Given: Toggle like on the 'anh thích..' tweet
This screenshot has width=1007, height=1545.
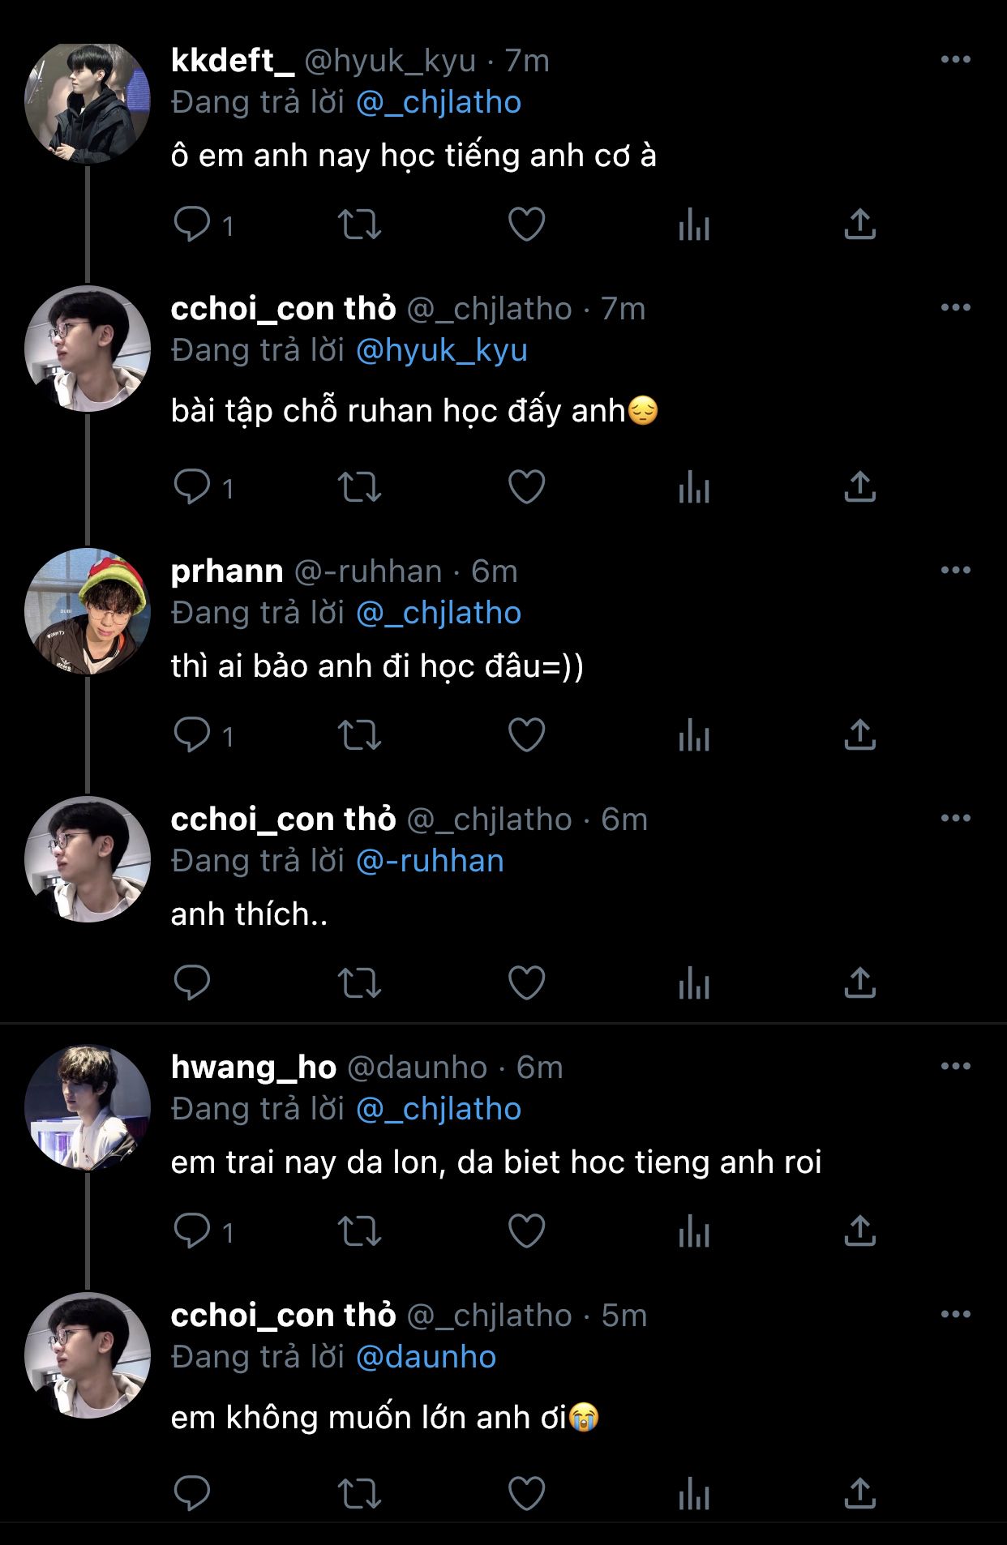Looking at the screenshot, I should [526, 983].
